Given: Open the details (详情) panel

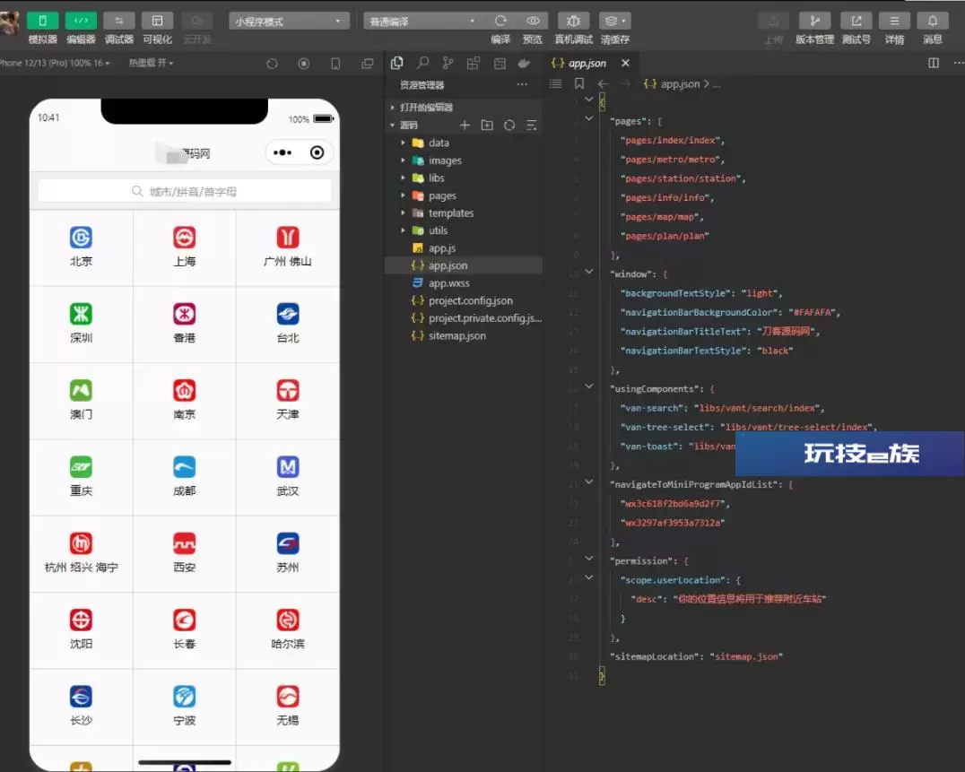Looking at the screenshot, I should (894, 21).
